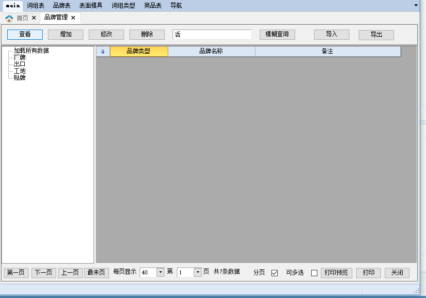Screen dimensions: 426x298
Task: Sort by 品牌名称 column header
Action: [x=211, y=51]
